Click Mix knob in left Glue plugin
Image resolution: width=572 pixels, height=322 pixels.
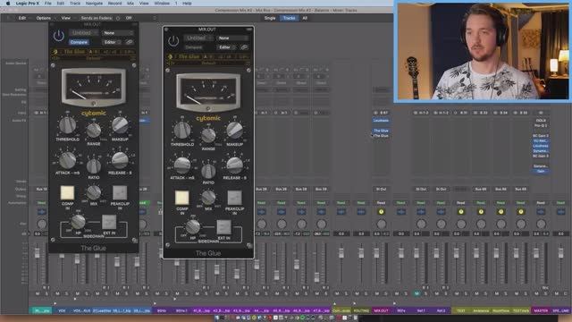(x=94, y=192)
